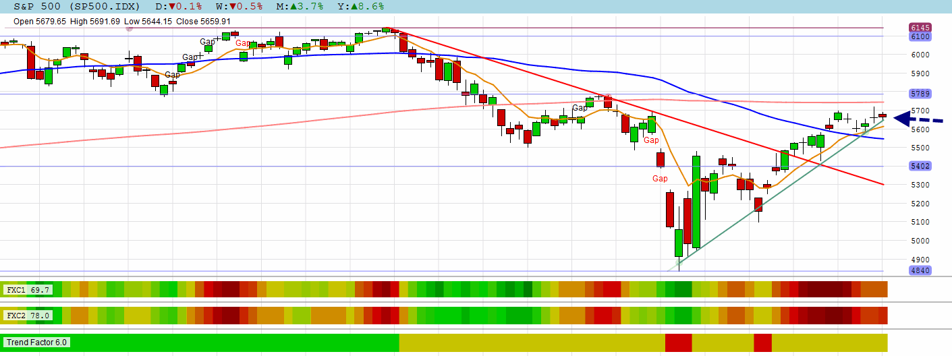Click the 6000 axis label

click(920, 55)
